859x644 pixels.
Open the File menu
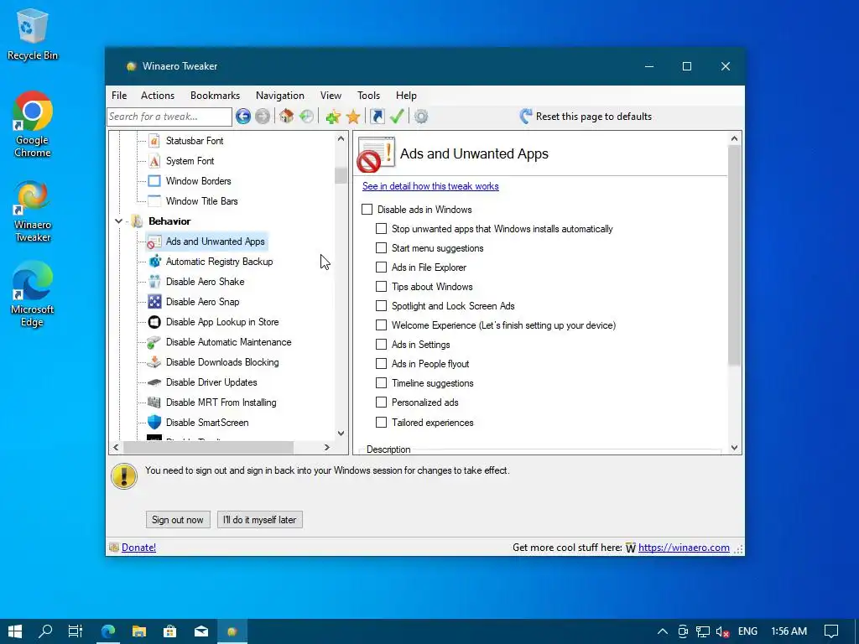[x=119, y=96]
